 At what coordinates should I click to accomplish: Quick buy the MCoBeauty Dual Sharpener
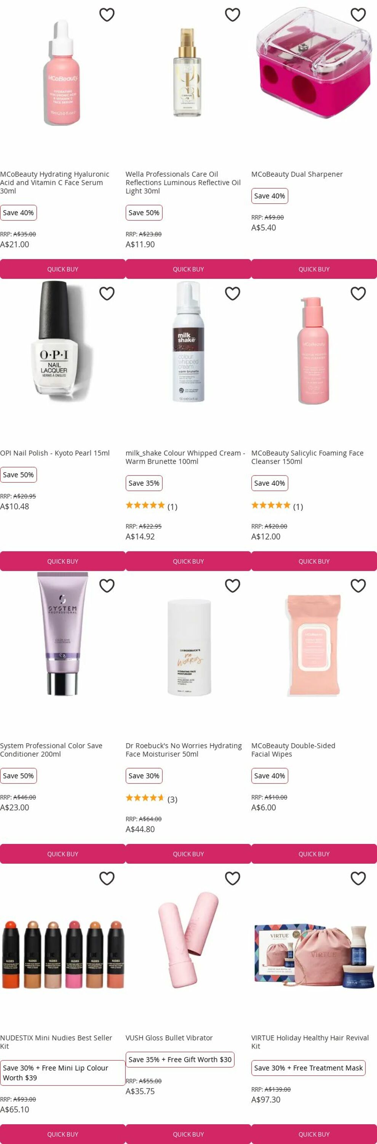coord(314,269)
